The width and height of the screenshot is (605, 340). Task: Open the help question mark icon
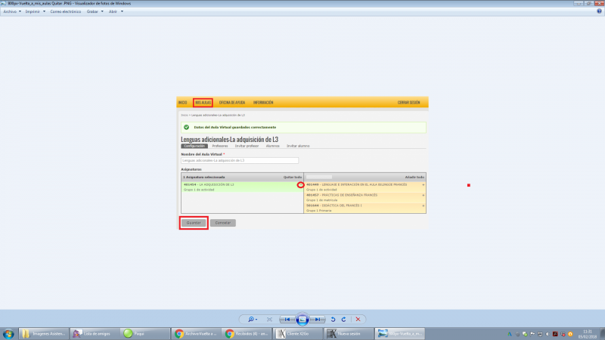[600, 11]
